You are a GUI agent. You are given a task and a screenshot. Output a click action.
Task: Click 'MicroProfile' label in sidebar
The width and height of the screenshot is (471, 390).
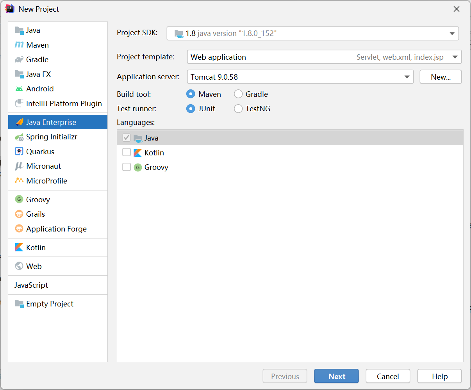tap(46, 181)
